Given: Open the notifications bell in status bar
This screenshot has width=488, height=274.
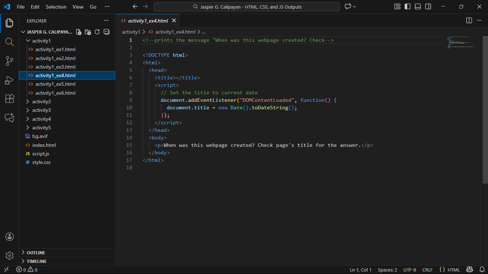Looking at the screenshot, I should pyautogui.click(x=482, y=270).
